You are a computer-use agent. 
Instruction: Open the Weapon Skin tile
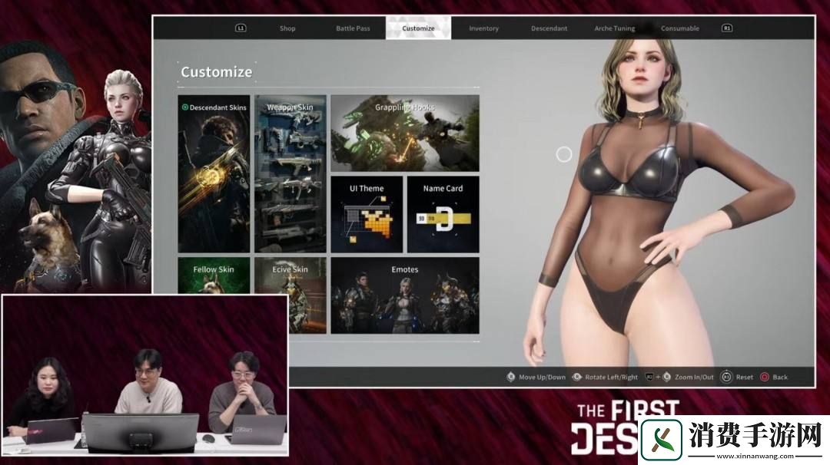pos(290,173)
